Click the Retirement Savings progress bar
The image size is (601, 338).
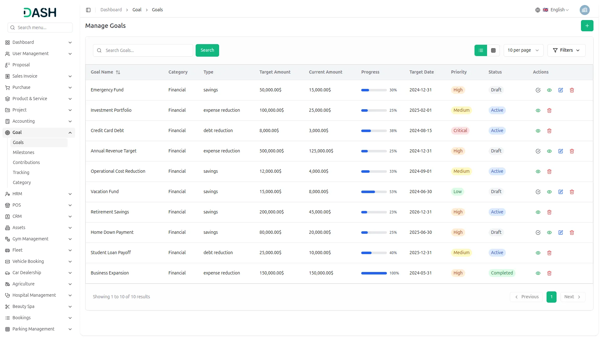[x=374, y=212]
